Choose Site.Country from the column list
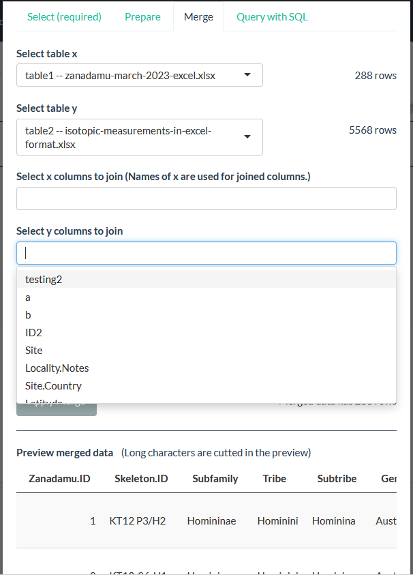This screenshot has height=575, width=413. [x=52, y=385]
